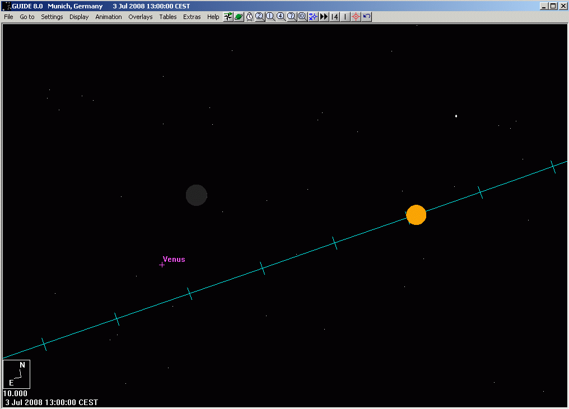569x409 pixels.
Task: Maximize the GUIDE 8.0 window
Action: (x=553, y=6)
